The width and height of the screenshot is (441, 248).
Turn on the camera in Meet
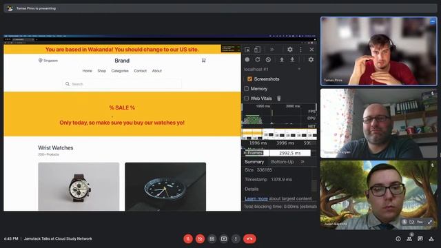[x=200, y=239]
